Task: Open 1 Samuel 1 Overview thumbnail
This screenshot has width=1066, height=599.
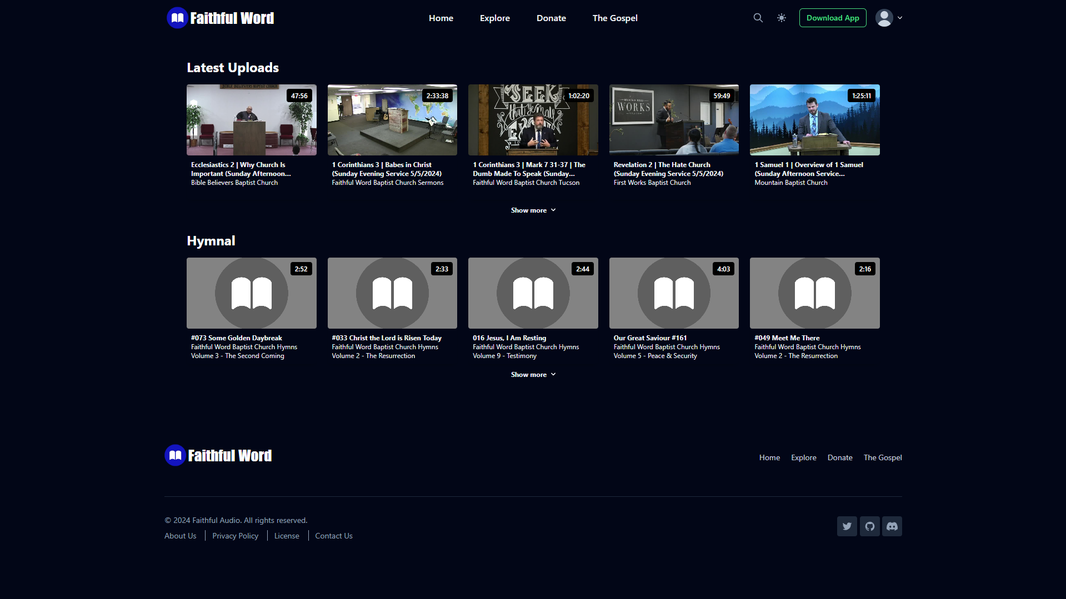Action: point(814,120)
